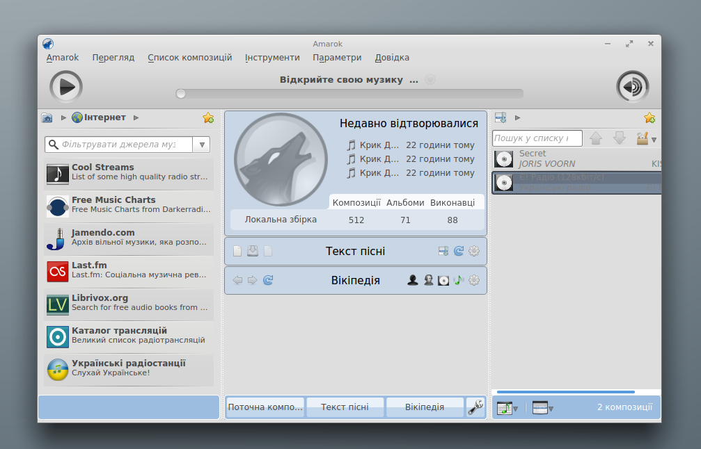This screenshot has width=701, height=449.
Task: Open the playlist layout dropdown
Action: (x=543, y=408)
